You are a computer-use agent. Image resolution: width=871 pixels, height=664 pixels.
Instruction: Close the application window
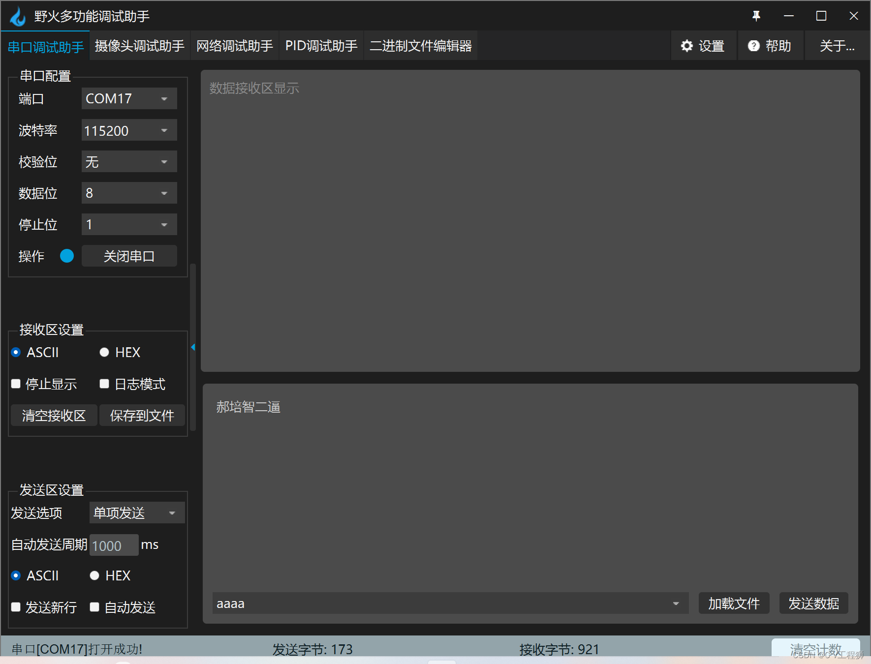tap(854, 16)
